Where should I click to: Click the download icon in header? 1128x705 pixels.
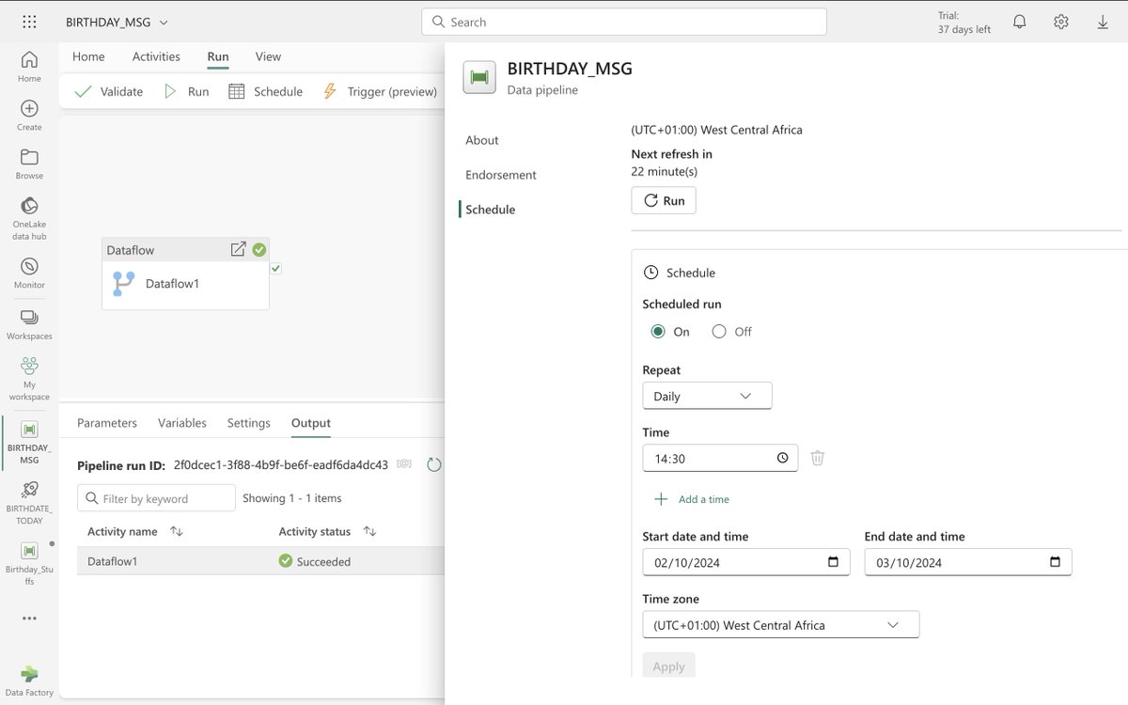point(1103,22)
